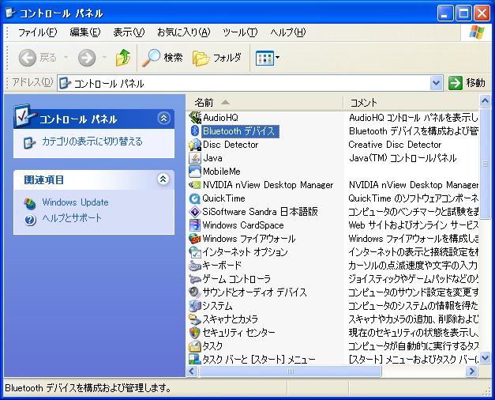Screen dimensions: 495x400
Task: Open the お気に入り(A) menu
Action: (x=183, y=32)
